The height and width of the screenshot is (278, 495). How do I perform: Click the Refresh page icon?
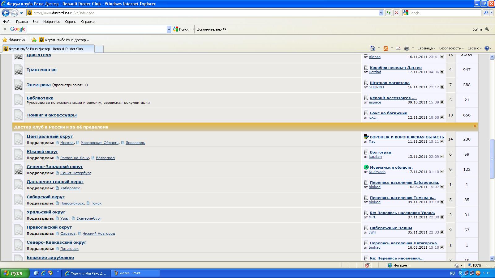389,13
